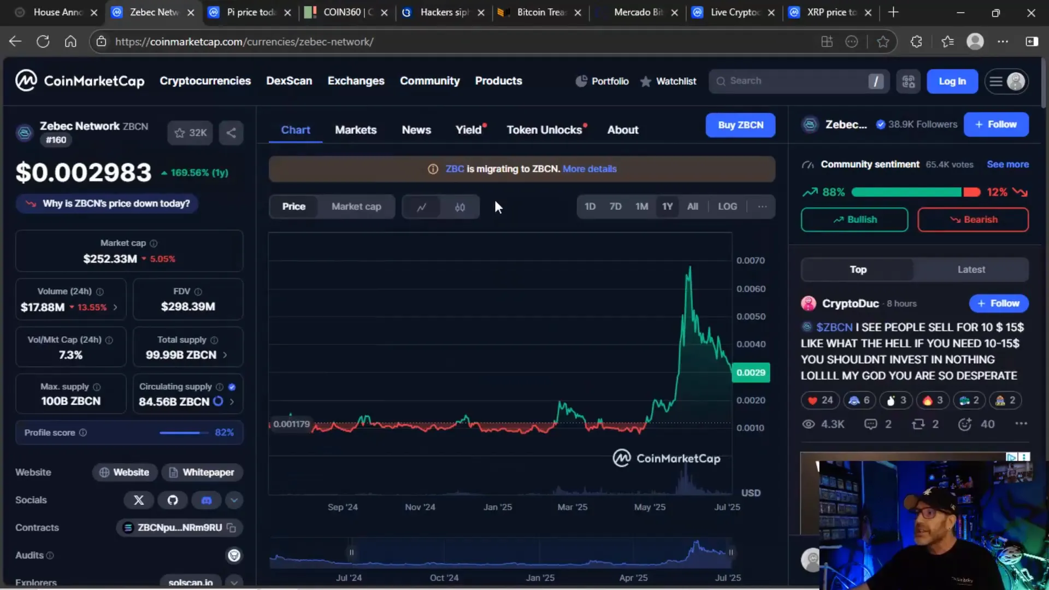Open browser extensions puzzle icon
The height and width of the screenshot is (590, 1049).
click(x=916, y=42)
